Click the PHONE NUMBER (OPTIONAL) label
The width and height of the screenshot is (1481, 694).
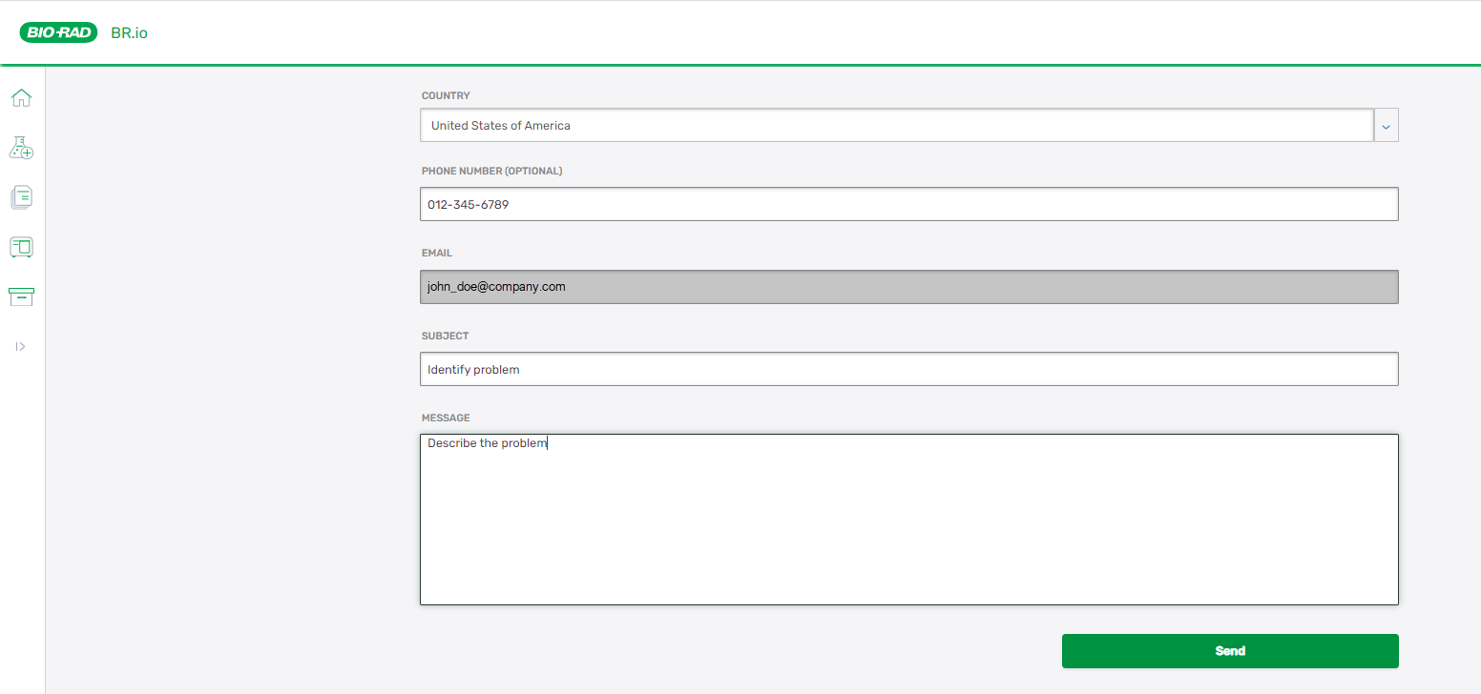click(492, 172)
